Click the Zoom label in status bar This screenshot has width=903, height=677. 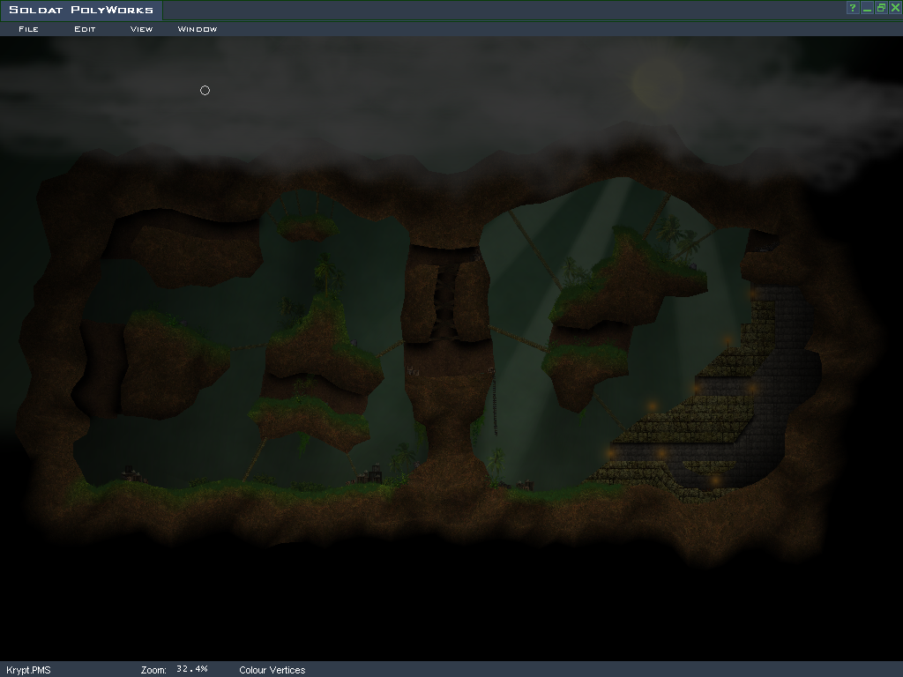[x=153, y=670]
